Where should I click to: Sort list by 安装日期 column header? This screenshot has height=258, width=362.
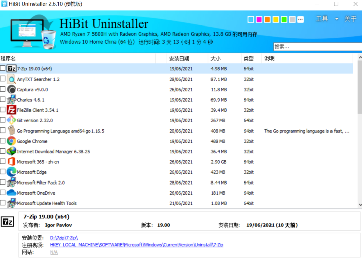[x=179, y=59]
